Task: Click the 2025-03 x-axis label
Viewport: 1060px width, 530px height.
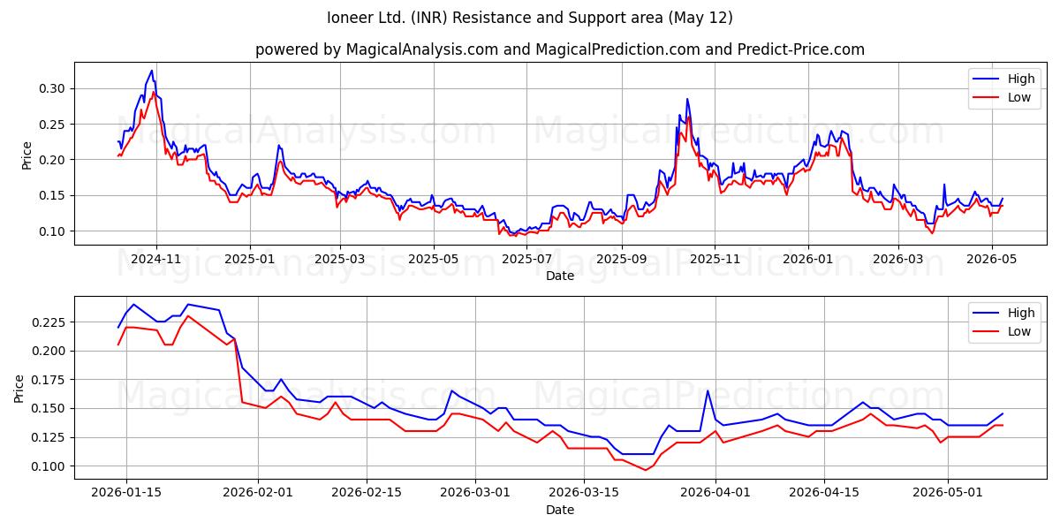Action: 339,259
